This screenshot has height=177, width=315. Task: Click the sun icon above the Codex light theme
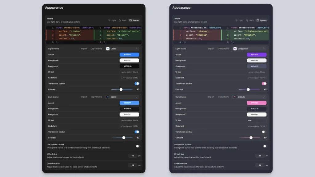pyautogui.click(x=109, y=20)
